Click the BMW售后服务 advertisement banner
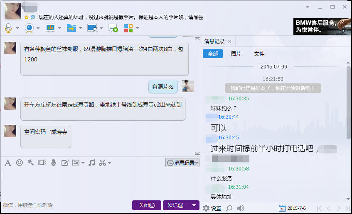The width and height of the screenshot is (352, 214). click(x=322, y=27)
